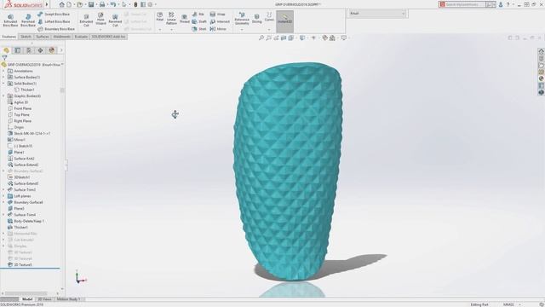
Task: Open the Fillet dropdown arrow
Action: (159, 30)
